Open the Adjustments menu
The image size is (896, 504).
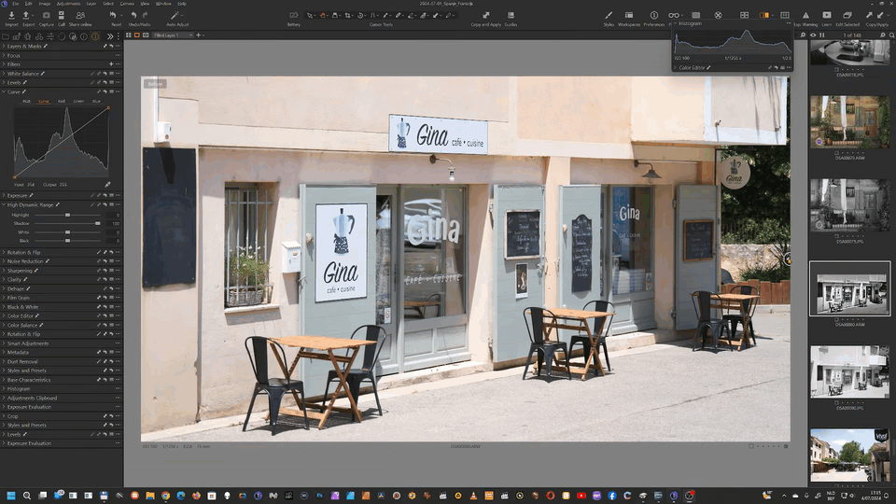tap(68, 4)
